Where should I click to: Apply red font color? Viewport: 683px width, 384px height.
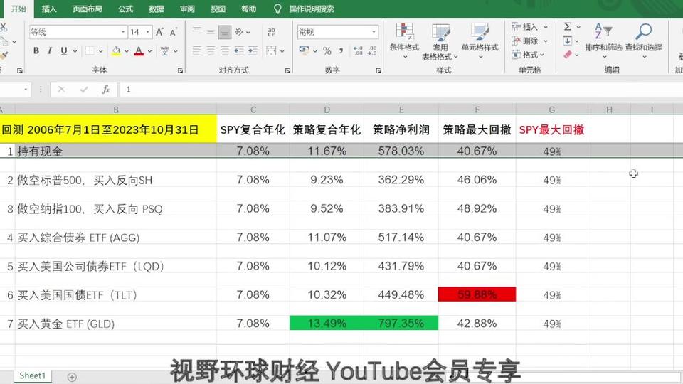click(139, 51)
